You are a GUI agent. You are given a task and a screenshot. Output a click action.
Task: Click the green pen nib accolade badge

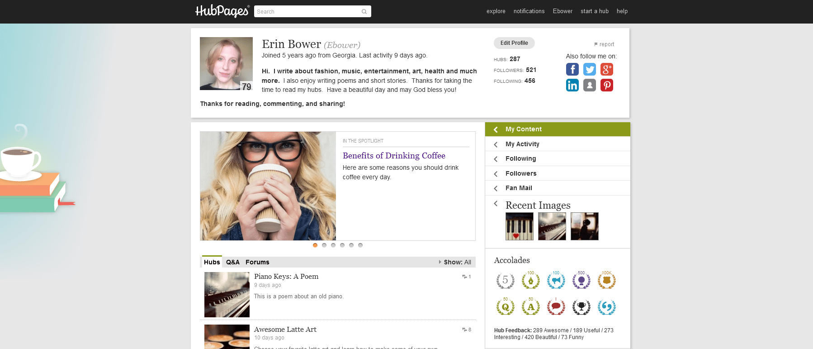(531, 281)
